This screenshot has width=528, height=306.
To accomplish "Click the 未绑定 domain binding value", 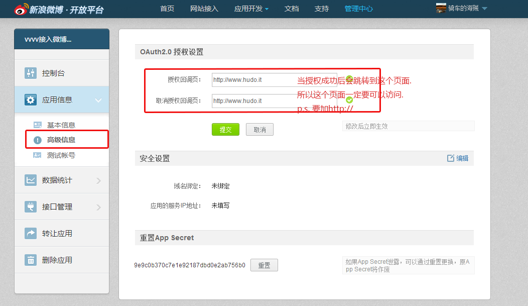I will (x=220, y=186).
